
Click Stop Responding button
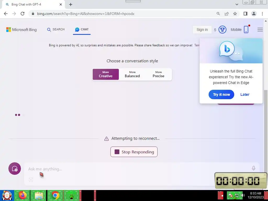[134, 152]
